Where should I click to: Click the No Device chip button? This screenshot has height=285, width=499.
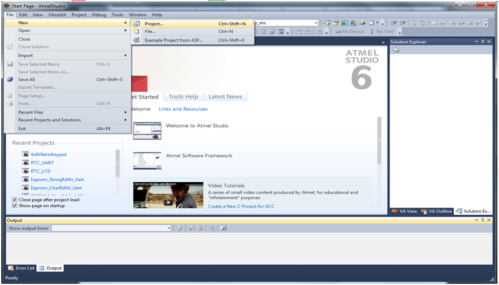349,32
